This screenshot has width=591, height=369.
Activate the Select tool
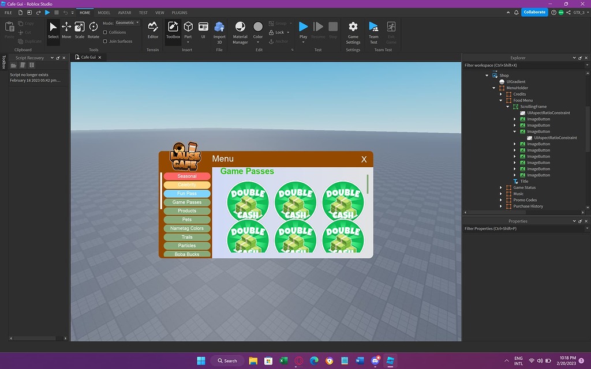(53, 30)
